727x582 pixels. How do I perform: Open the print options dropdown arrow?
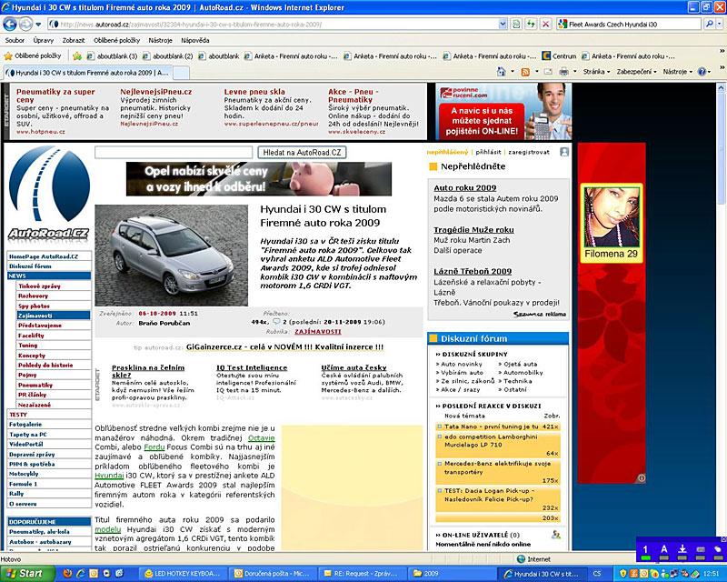coord(575,72)
